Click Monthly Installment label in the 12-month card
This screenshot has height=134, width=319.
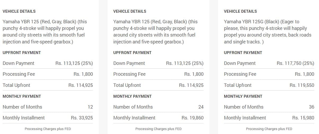(x=24, y=118)
